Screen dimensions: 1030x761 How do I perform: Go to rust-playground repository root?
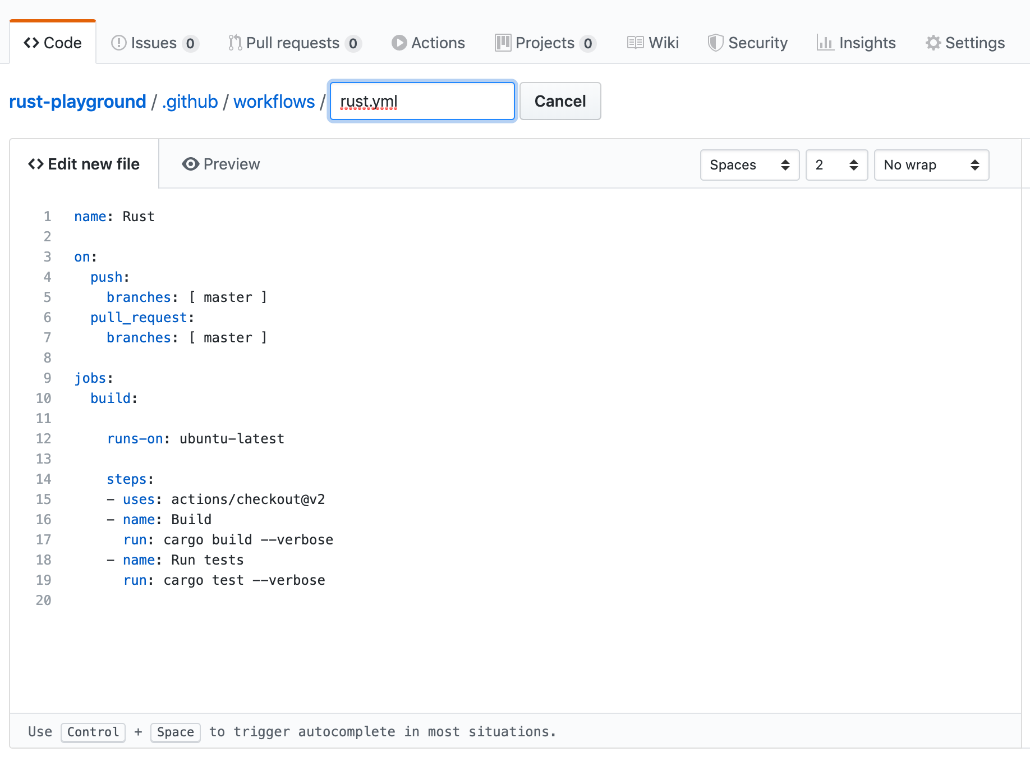click(77, 102)
